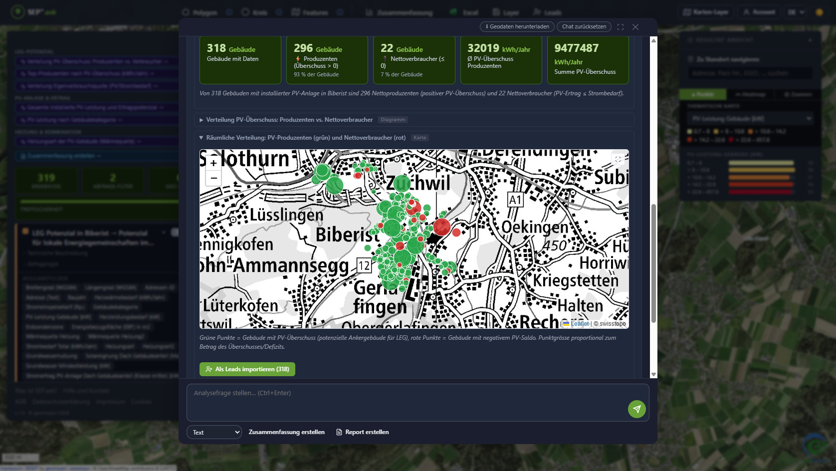The width and height of the screenshot is (836, 471).
Task: Close the analysis chat dialog
Action: coord(635,27)
